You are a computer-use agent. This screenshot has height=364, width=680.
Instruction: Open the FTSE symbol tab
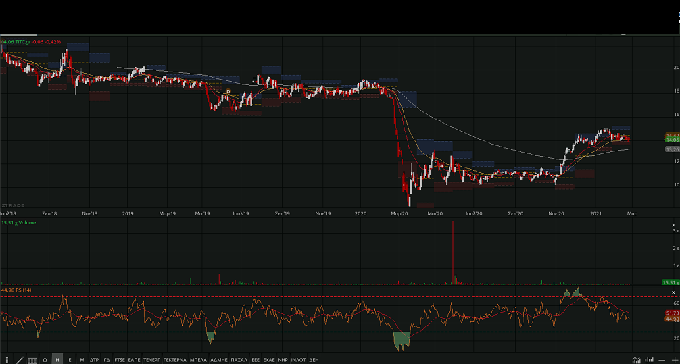point(120,359)
